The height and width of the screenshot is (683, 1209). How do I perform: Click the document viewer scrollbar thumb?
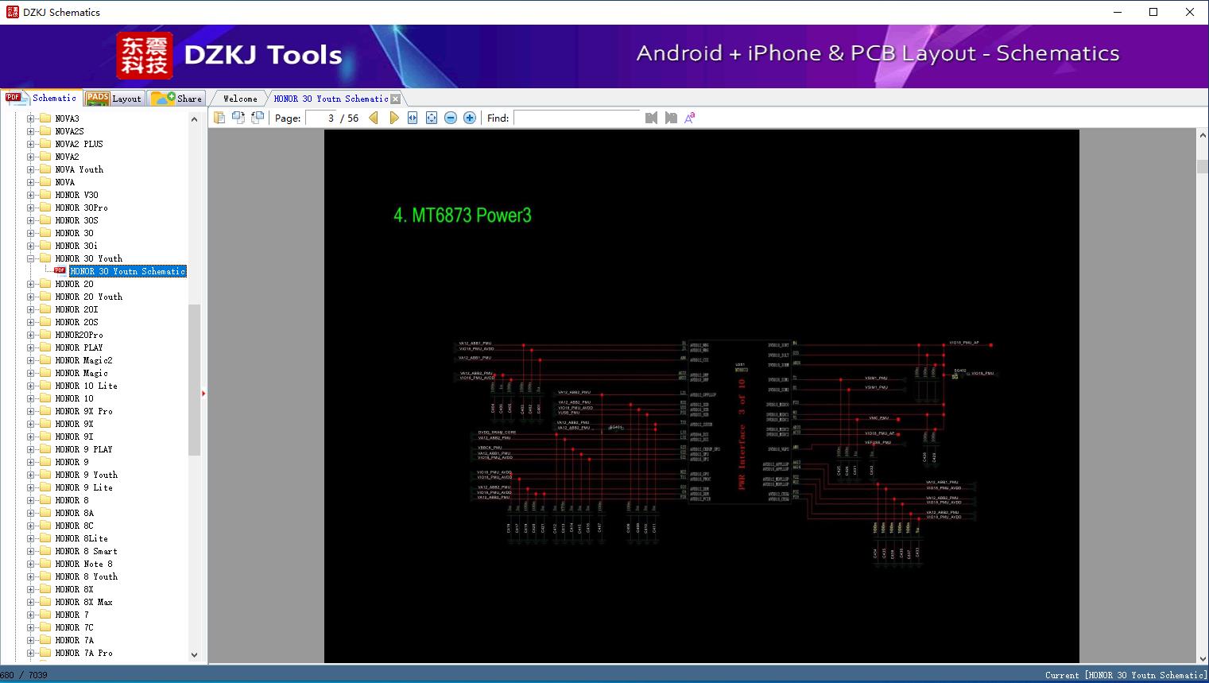[1203, 166]
